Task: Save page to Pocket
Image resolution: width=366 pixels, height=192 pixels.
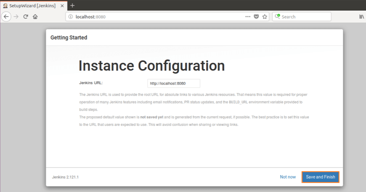Action: 256,16
